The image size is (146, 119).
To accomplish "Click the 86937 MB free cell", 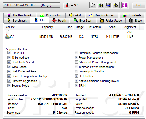I will coord(66,37).
